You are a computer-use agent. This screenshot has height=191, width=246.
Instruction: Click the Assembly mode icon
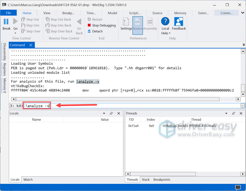150,22
